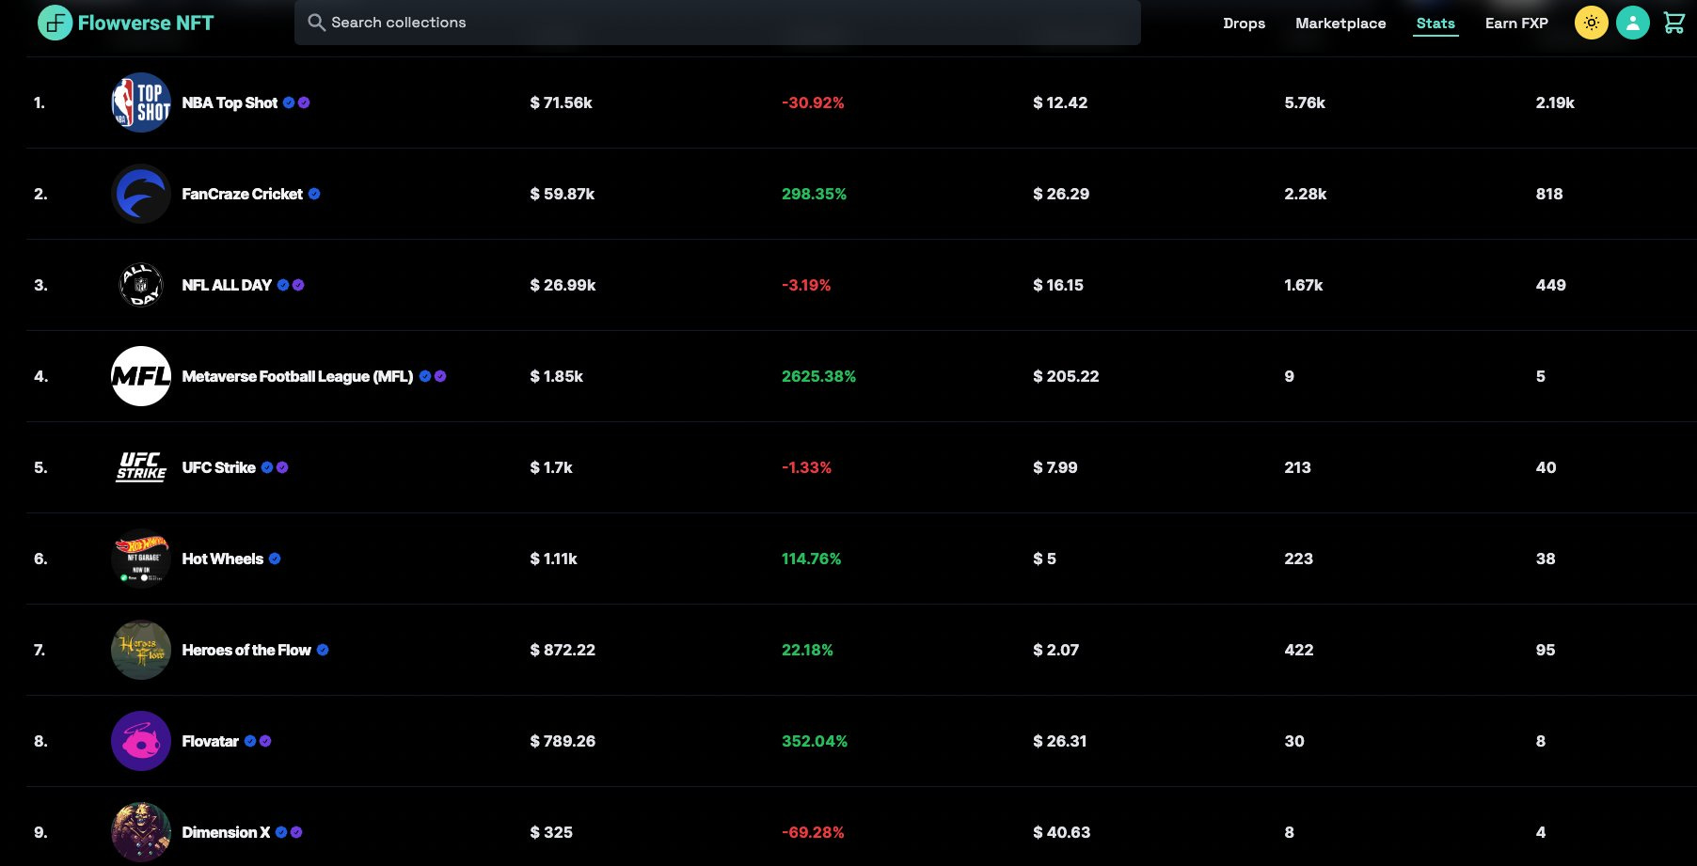Click the purple badge beside Flovatar
1697x866 pixels.
[x=265, y=741]
